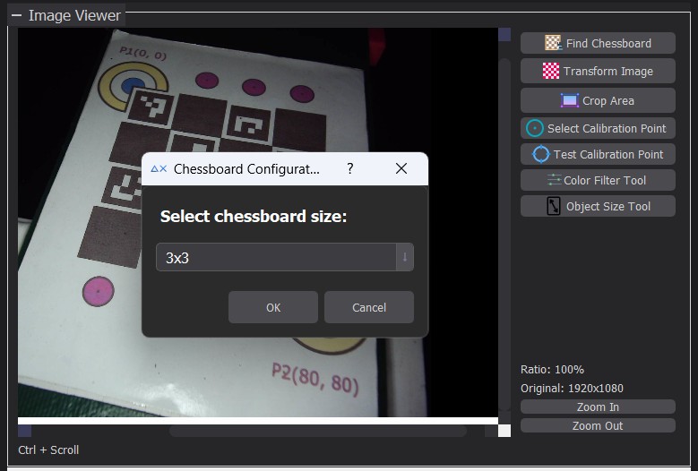This screenshot has height=471, width=698.
Task: Launch the Object Size Tool
Action: click(x=598, y=206)
